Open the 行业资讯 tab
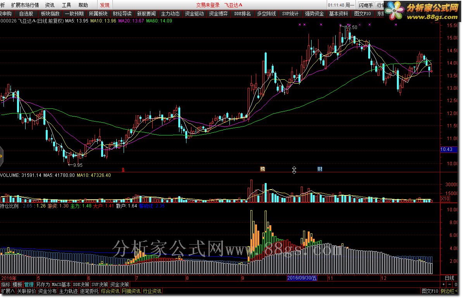This screenshot has width=462, height=298. tap(152, 291)
